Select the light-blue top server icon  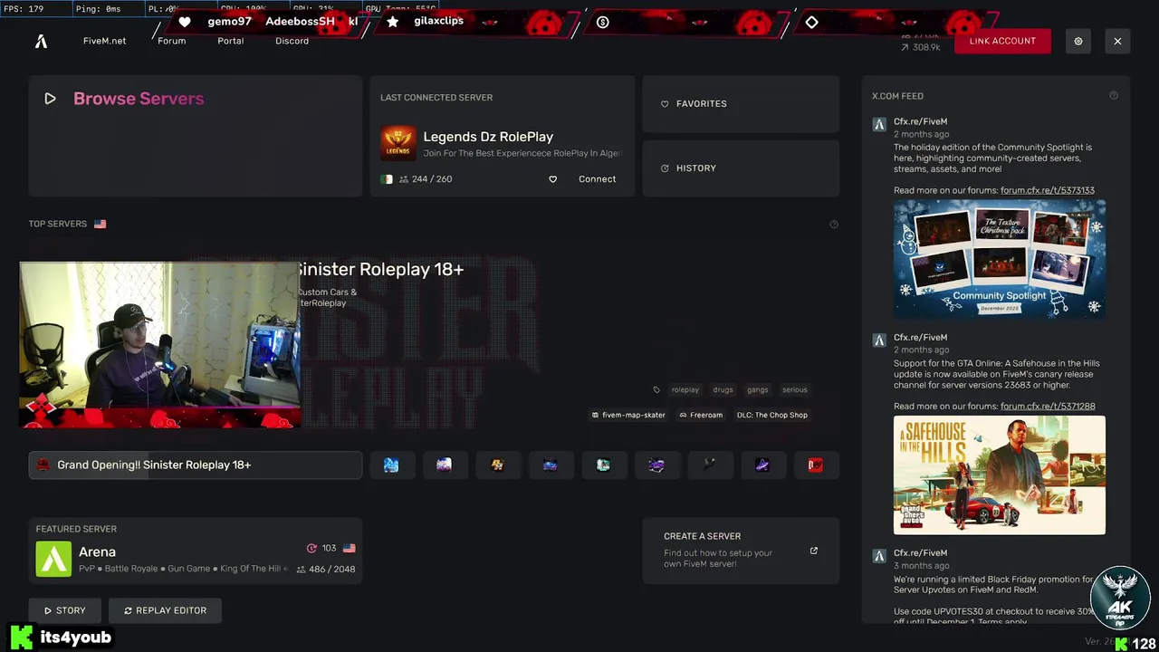pyautogui.click(x=391, y=465)
